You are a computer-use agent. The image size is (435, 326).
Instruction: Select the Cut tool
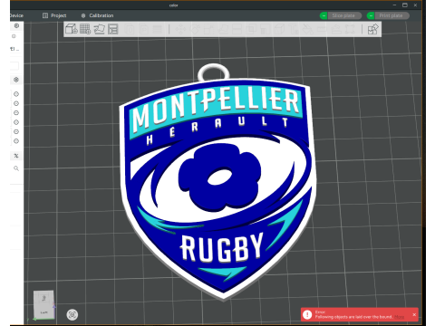pyautogui.click(x=237, y=29)
